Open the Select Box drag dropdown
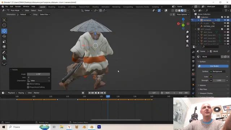231x130 pixels. click(x=45, y=14)
